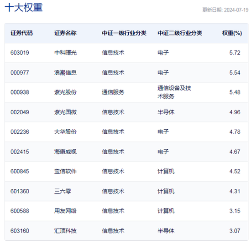The image size is (251, 243).
Task: Click weight value 5.72
Action: 235,53
